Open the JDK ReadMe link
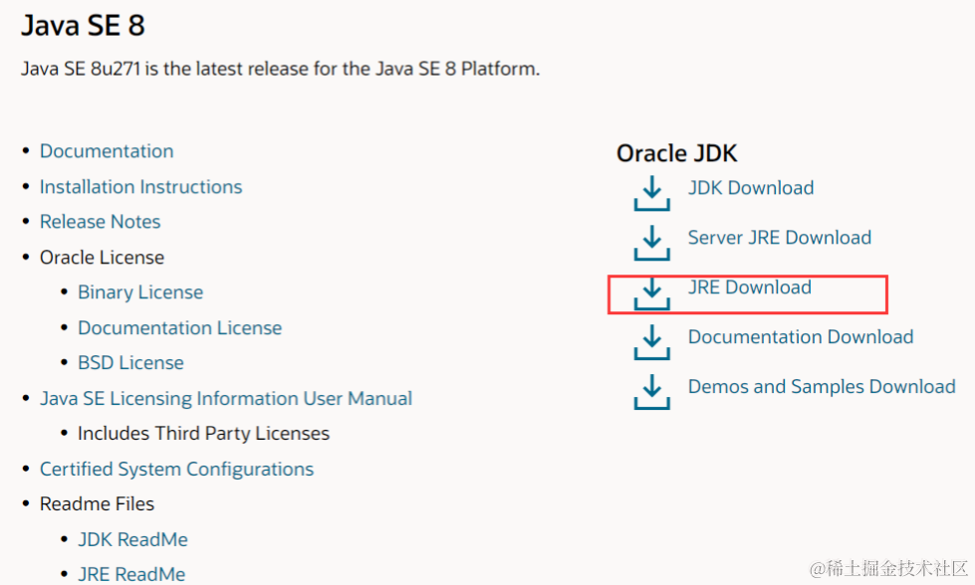The image size is (975, 585). click(132, 539)
